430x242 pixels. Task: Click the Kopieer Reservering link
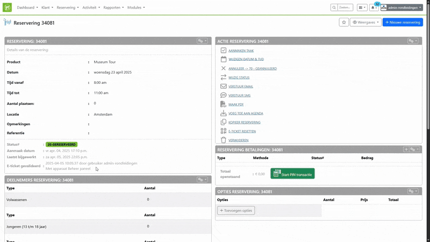click(245, 122)
